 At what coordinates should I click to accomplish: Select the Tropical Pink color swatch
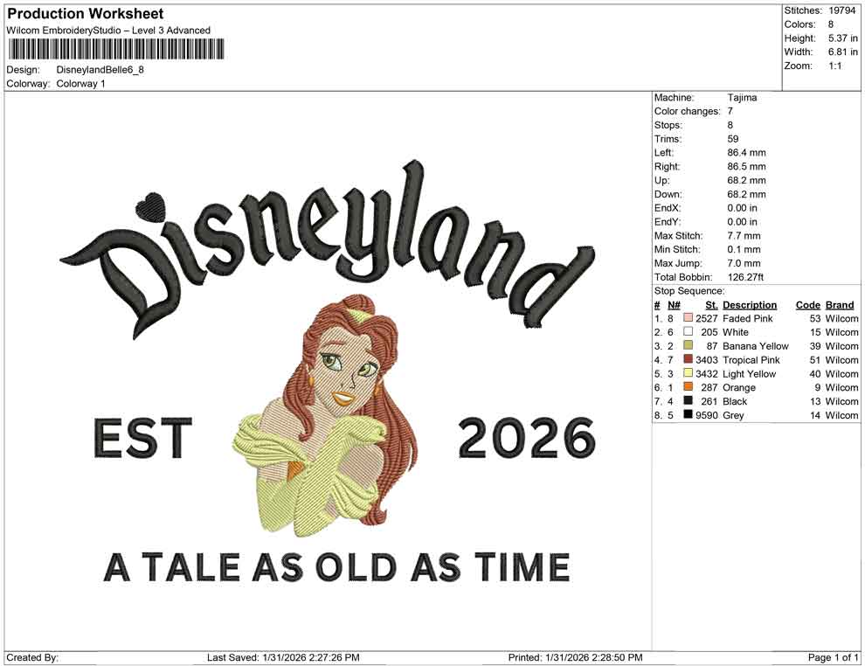click(688, 359)
